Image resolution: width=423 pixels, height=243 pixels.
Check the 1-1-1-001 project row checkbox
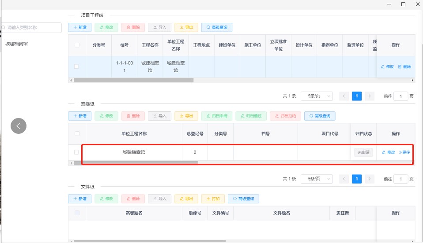pyautogui.click(x=77, y=66)
